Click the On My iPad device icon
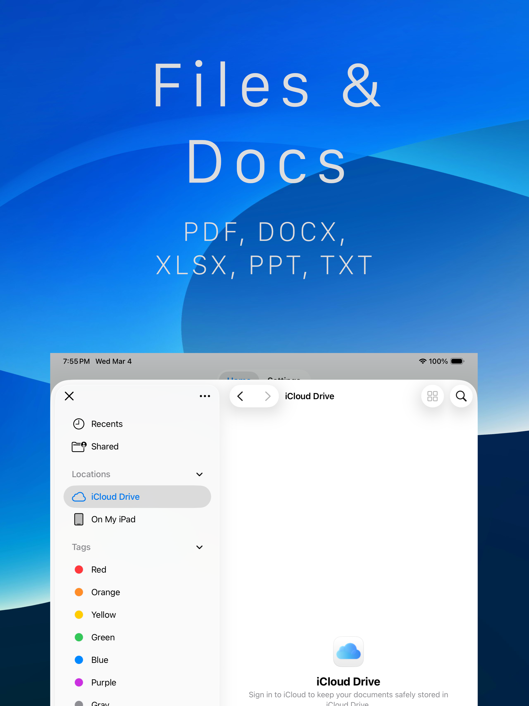 pyautogui.click(x=79, y=519)
